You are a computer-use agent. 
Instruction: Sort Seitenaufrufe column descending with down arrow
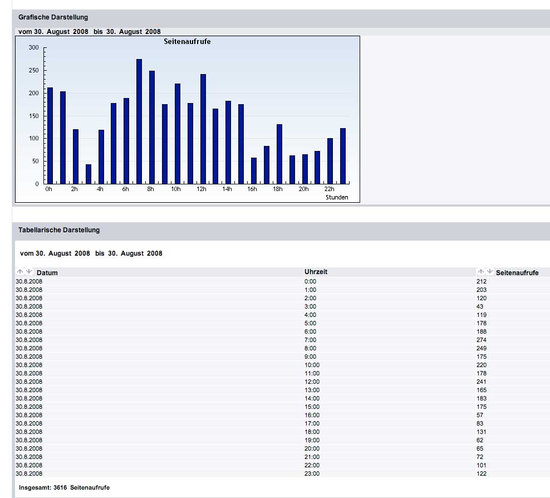(490, 271)
